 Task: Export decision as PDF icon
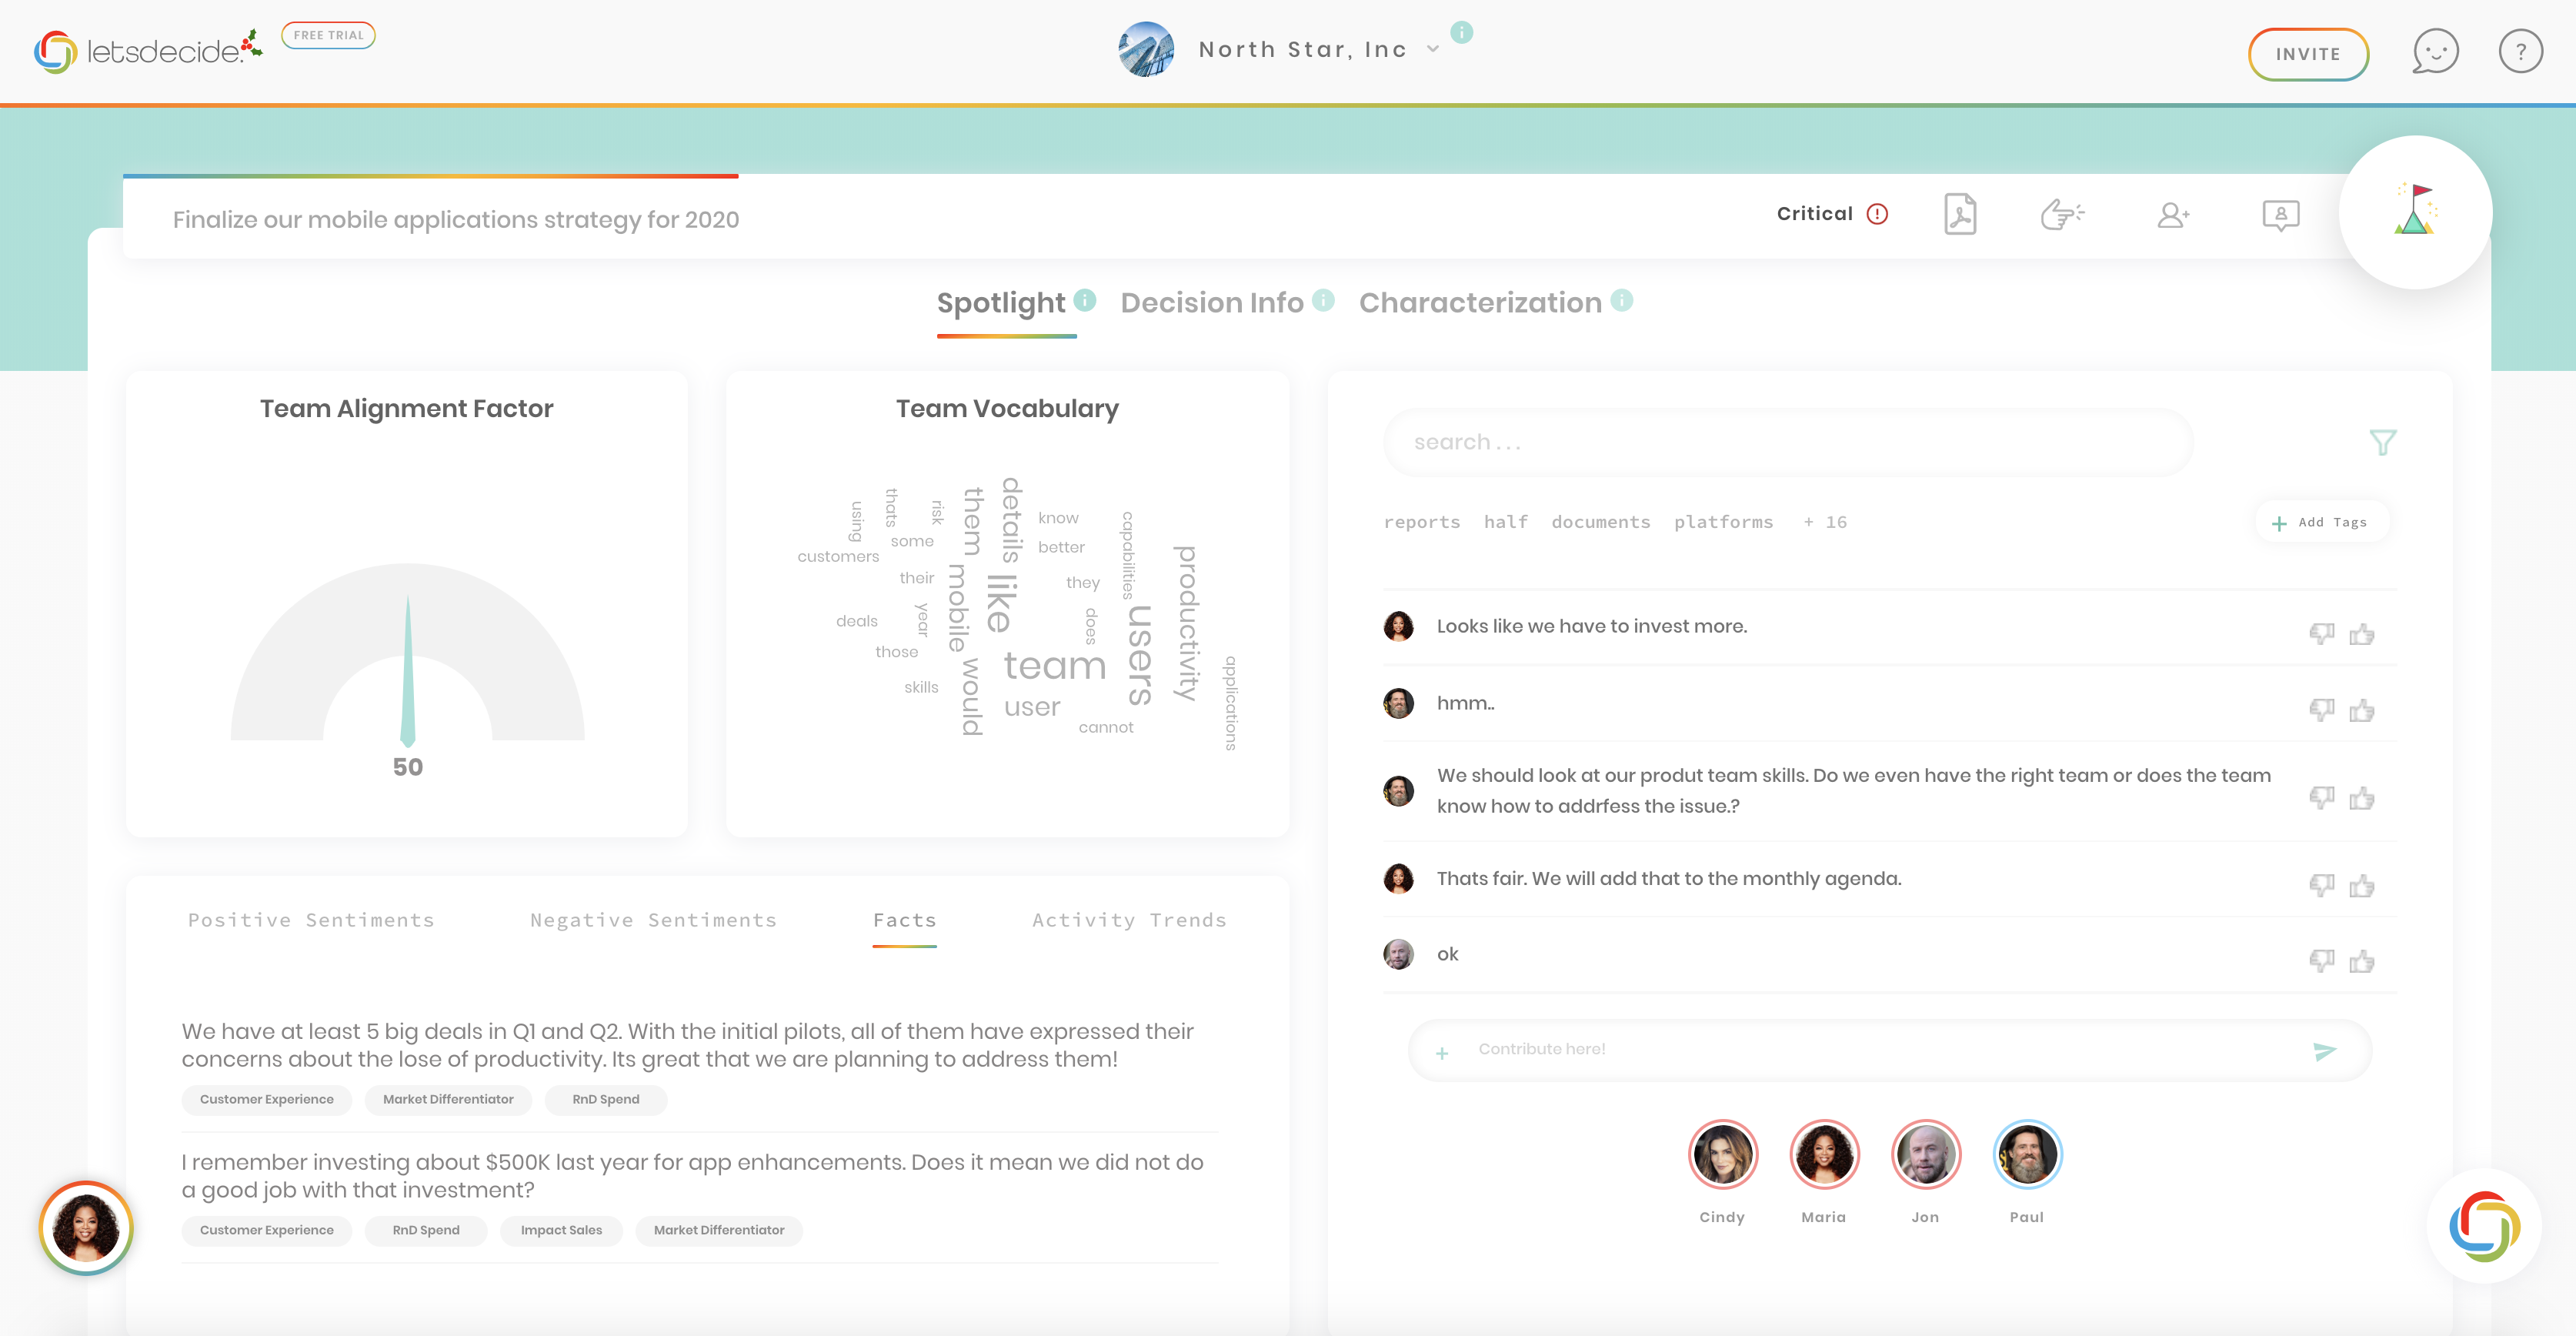tap(1960, 214)
